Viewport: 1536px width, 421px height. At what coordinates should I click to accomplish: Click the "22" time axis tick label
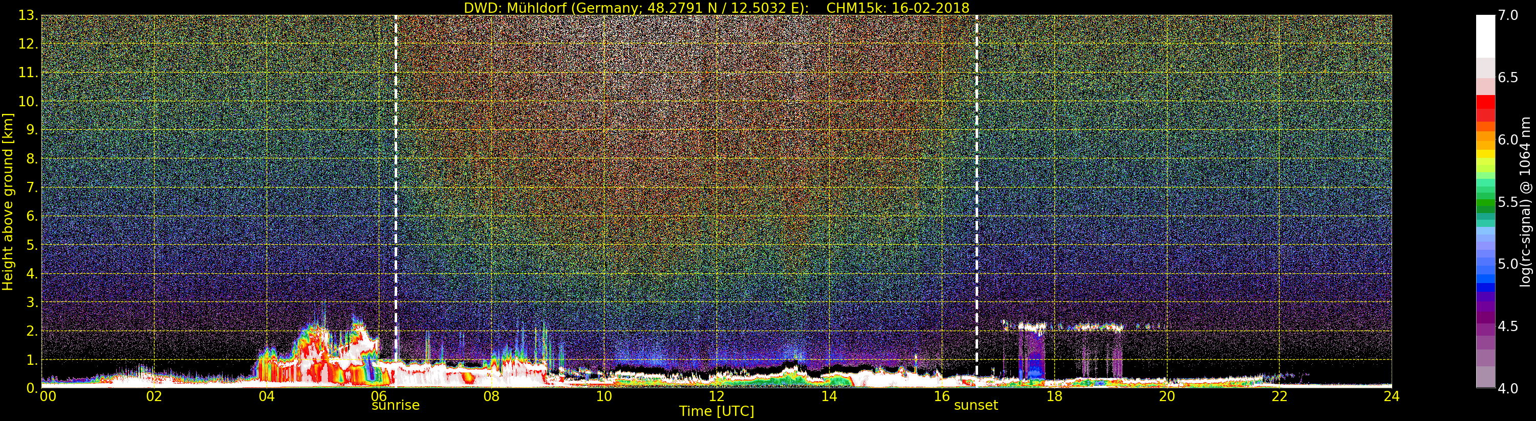[1280, 396]
